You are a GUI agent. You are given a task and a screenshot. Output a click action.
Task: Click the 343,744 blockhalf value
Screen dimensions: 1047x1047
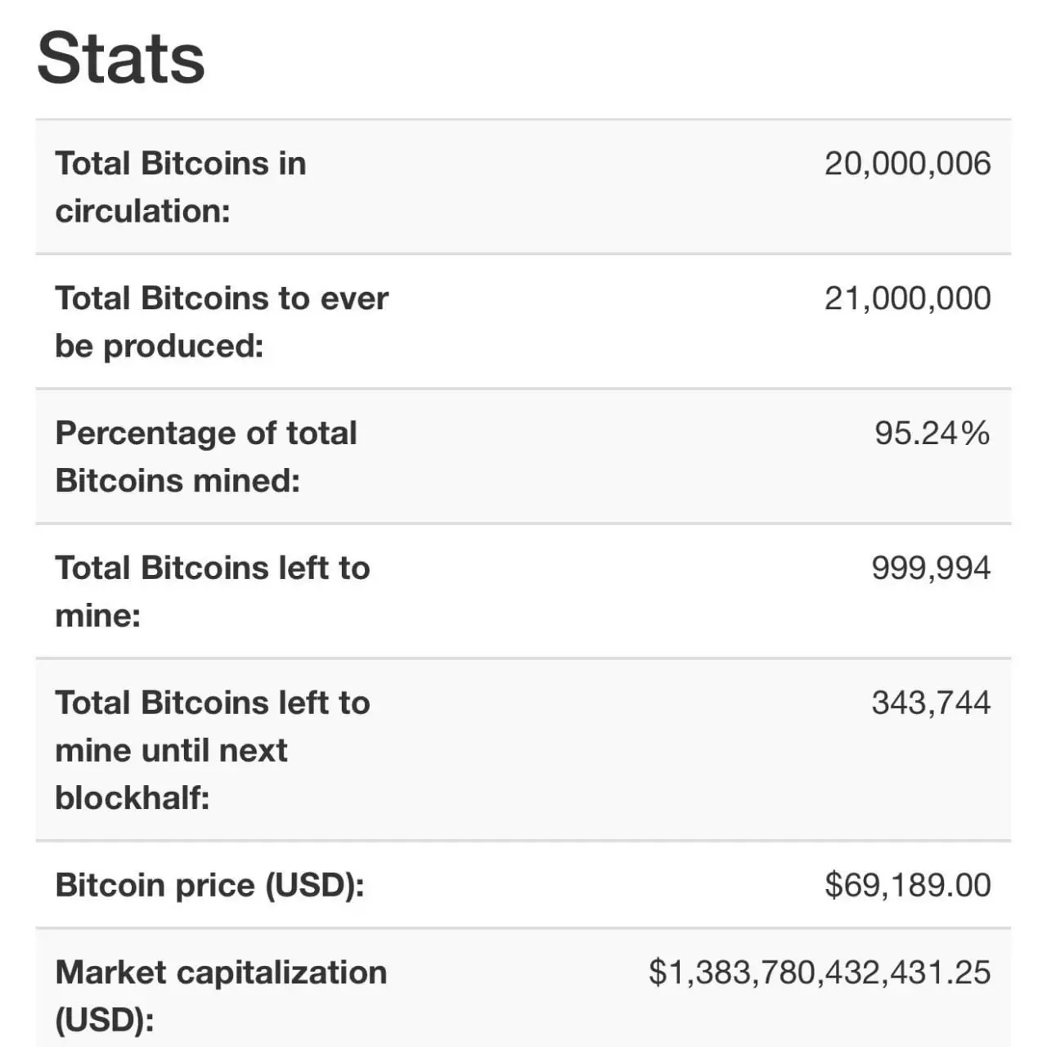[931, 703]
